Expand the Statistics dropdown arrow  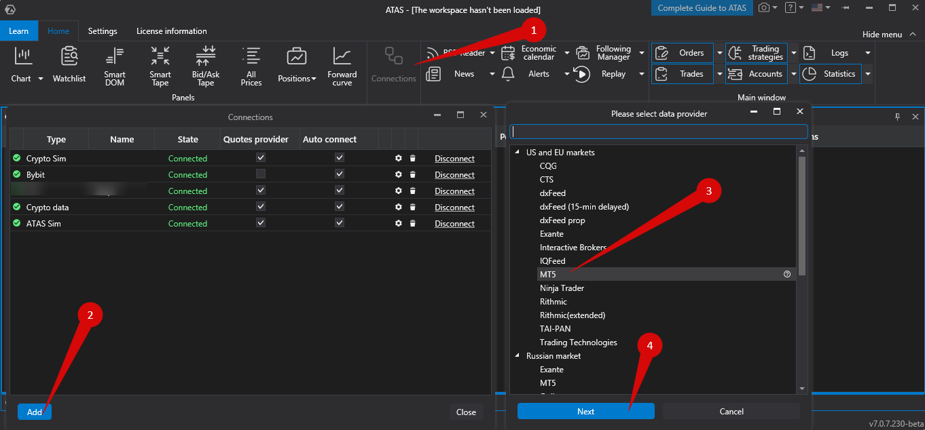point(867,74)
